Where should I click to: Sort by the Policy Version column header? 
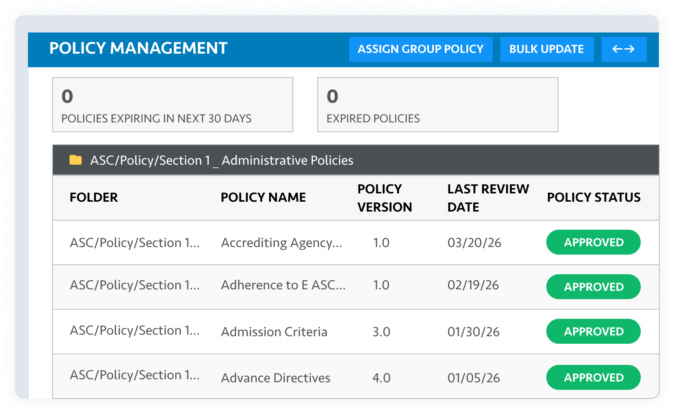[x=385, y=198]
